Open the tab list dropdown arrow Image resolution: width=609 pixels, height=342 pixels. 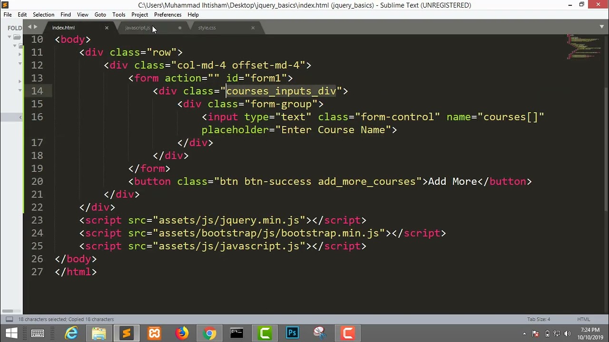(x=602, y=27)
